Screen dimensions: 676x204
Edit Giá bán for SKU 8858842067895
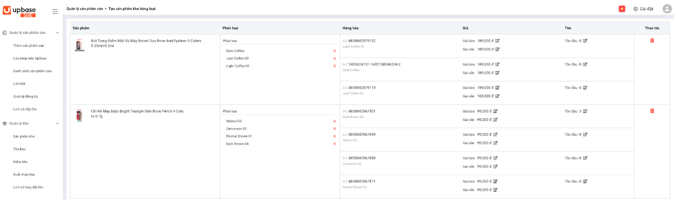click(495, 134)
